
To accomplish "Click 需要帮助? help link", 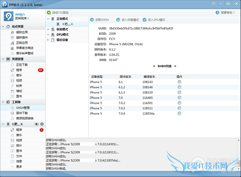I will click(x=225, y=13).
